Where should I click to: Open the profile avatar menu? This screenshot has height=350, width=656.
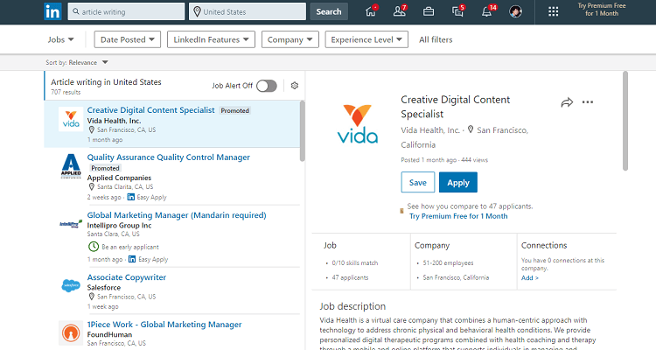pos(515,11)
